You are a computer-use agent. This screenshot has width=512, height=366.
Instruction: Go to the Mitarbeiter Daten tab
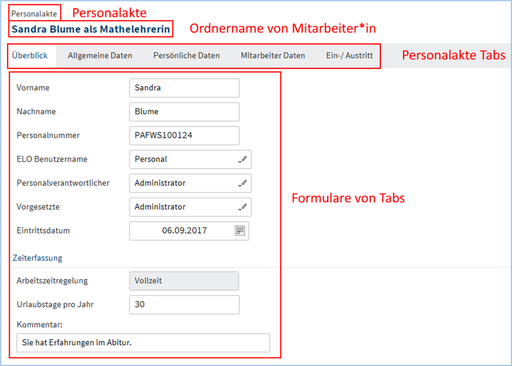click(x=272, y=56)
